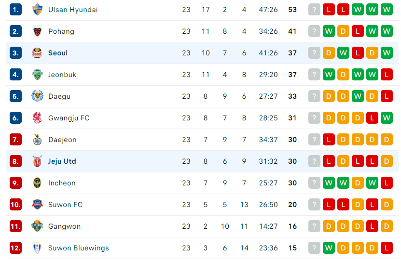Open the Seoul team page link
This screenshot has width=401, height=261.
(58, 53)
